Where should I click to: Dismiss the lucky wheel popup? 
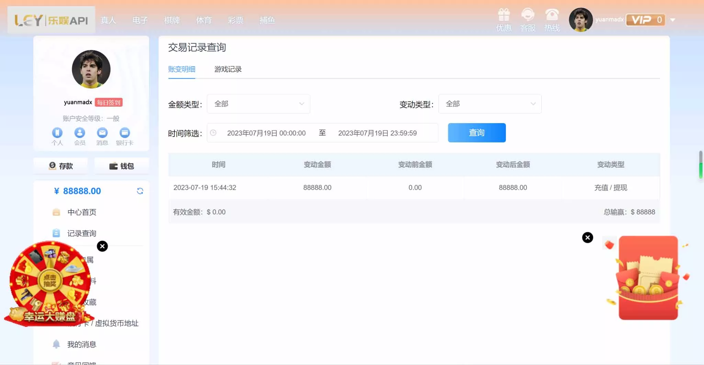coord(102,246)
